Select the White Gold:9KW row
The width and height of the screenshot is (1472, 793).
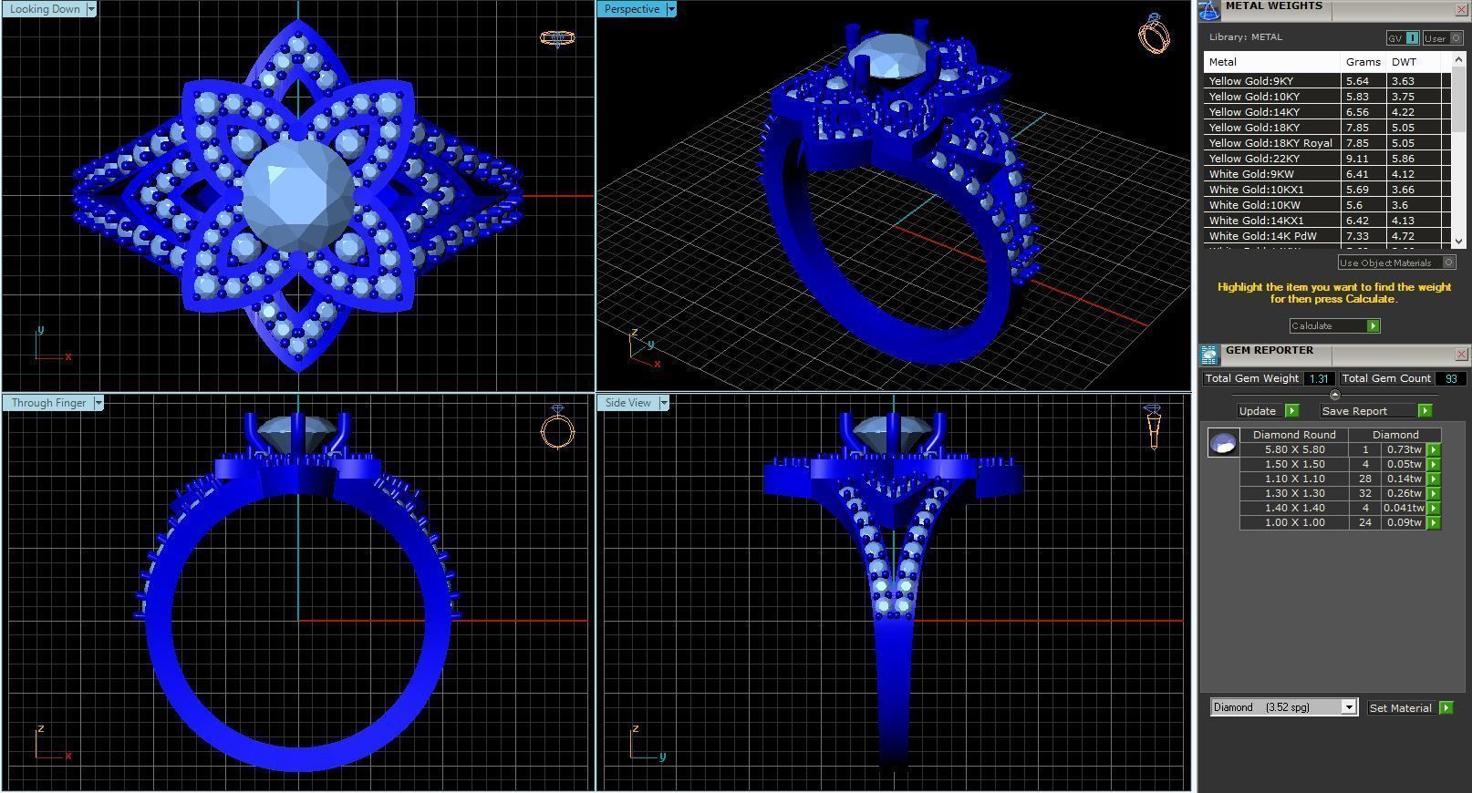click(1327, 174)
